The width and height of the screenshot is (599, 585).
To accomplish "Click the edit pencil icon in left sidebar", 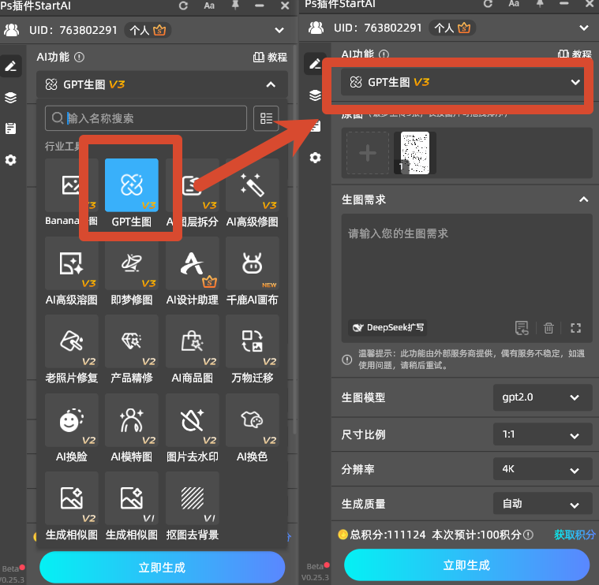I will click(x=11, y=66).
